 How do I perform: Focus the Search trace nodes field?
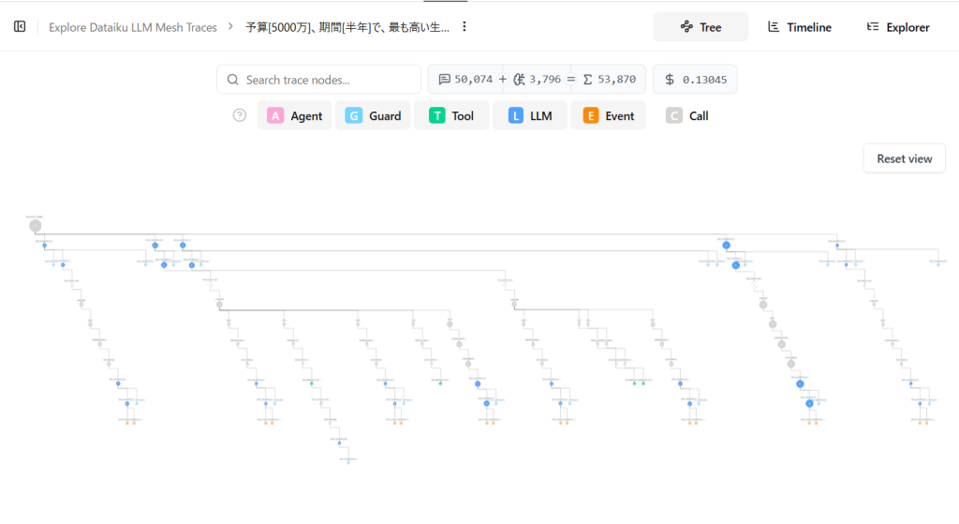(x=318, y=80)
